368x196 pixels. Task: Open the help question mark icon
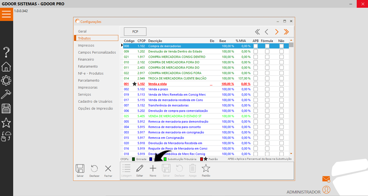(x=6, y=52)
